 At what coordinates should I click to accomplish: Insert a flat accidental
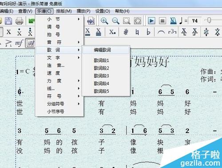[x=148, y=32]
